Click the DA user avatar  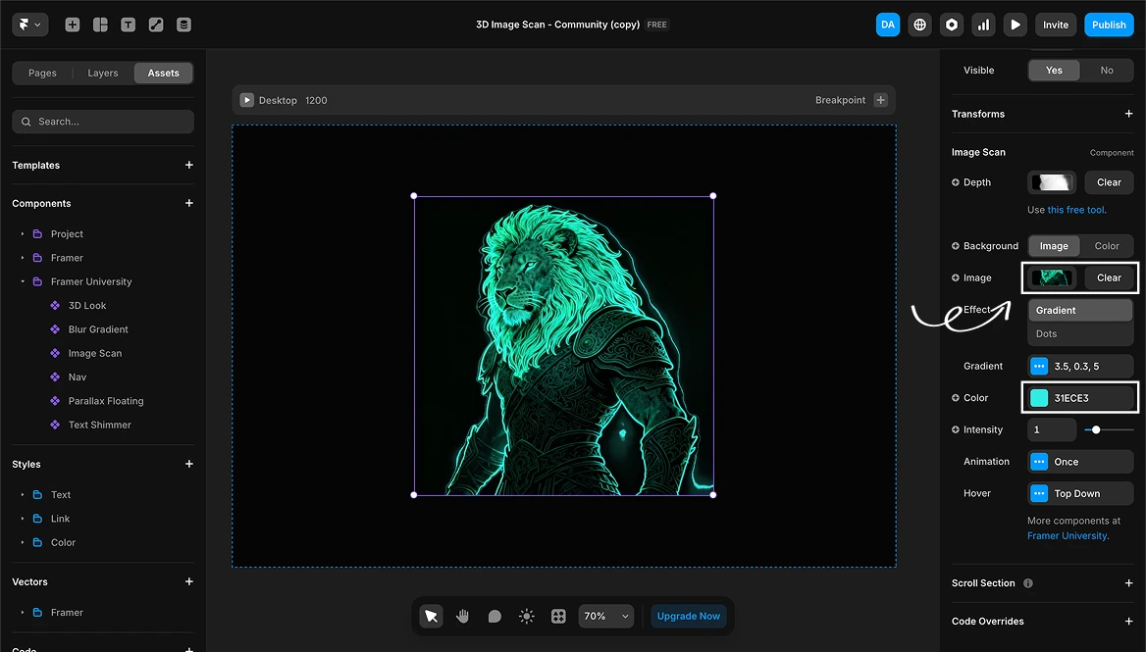tap(888, 25)
